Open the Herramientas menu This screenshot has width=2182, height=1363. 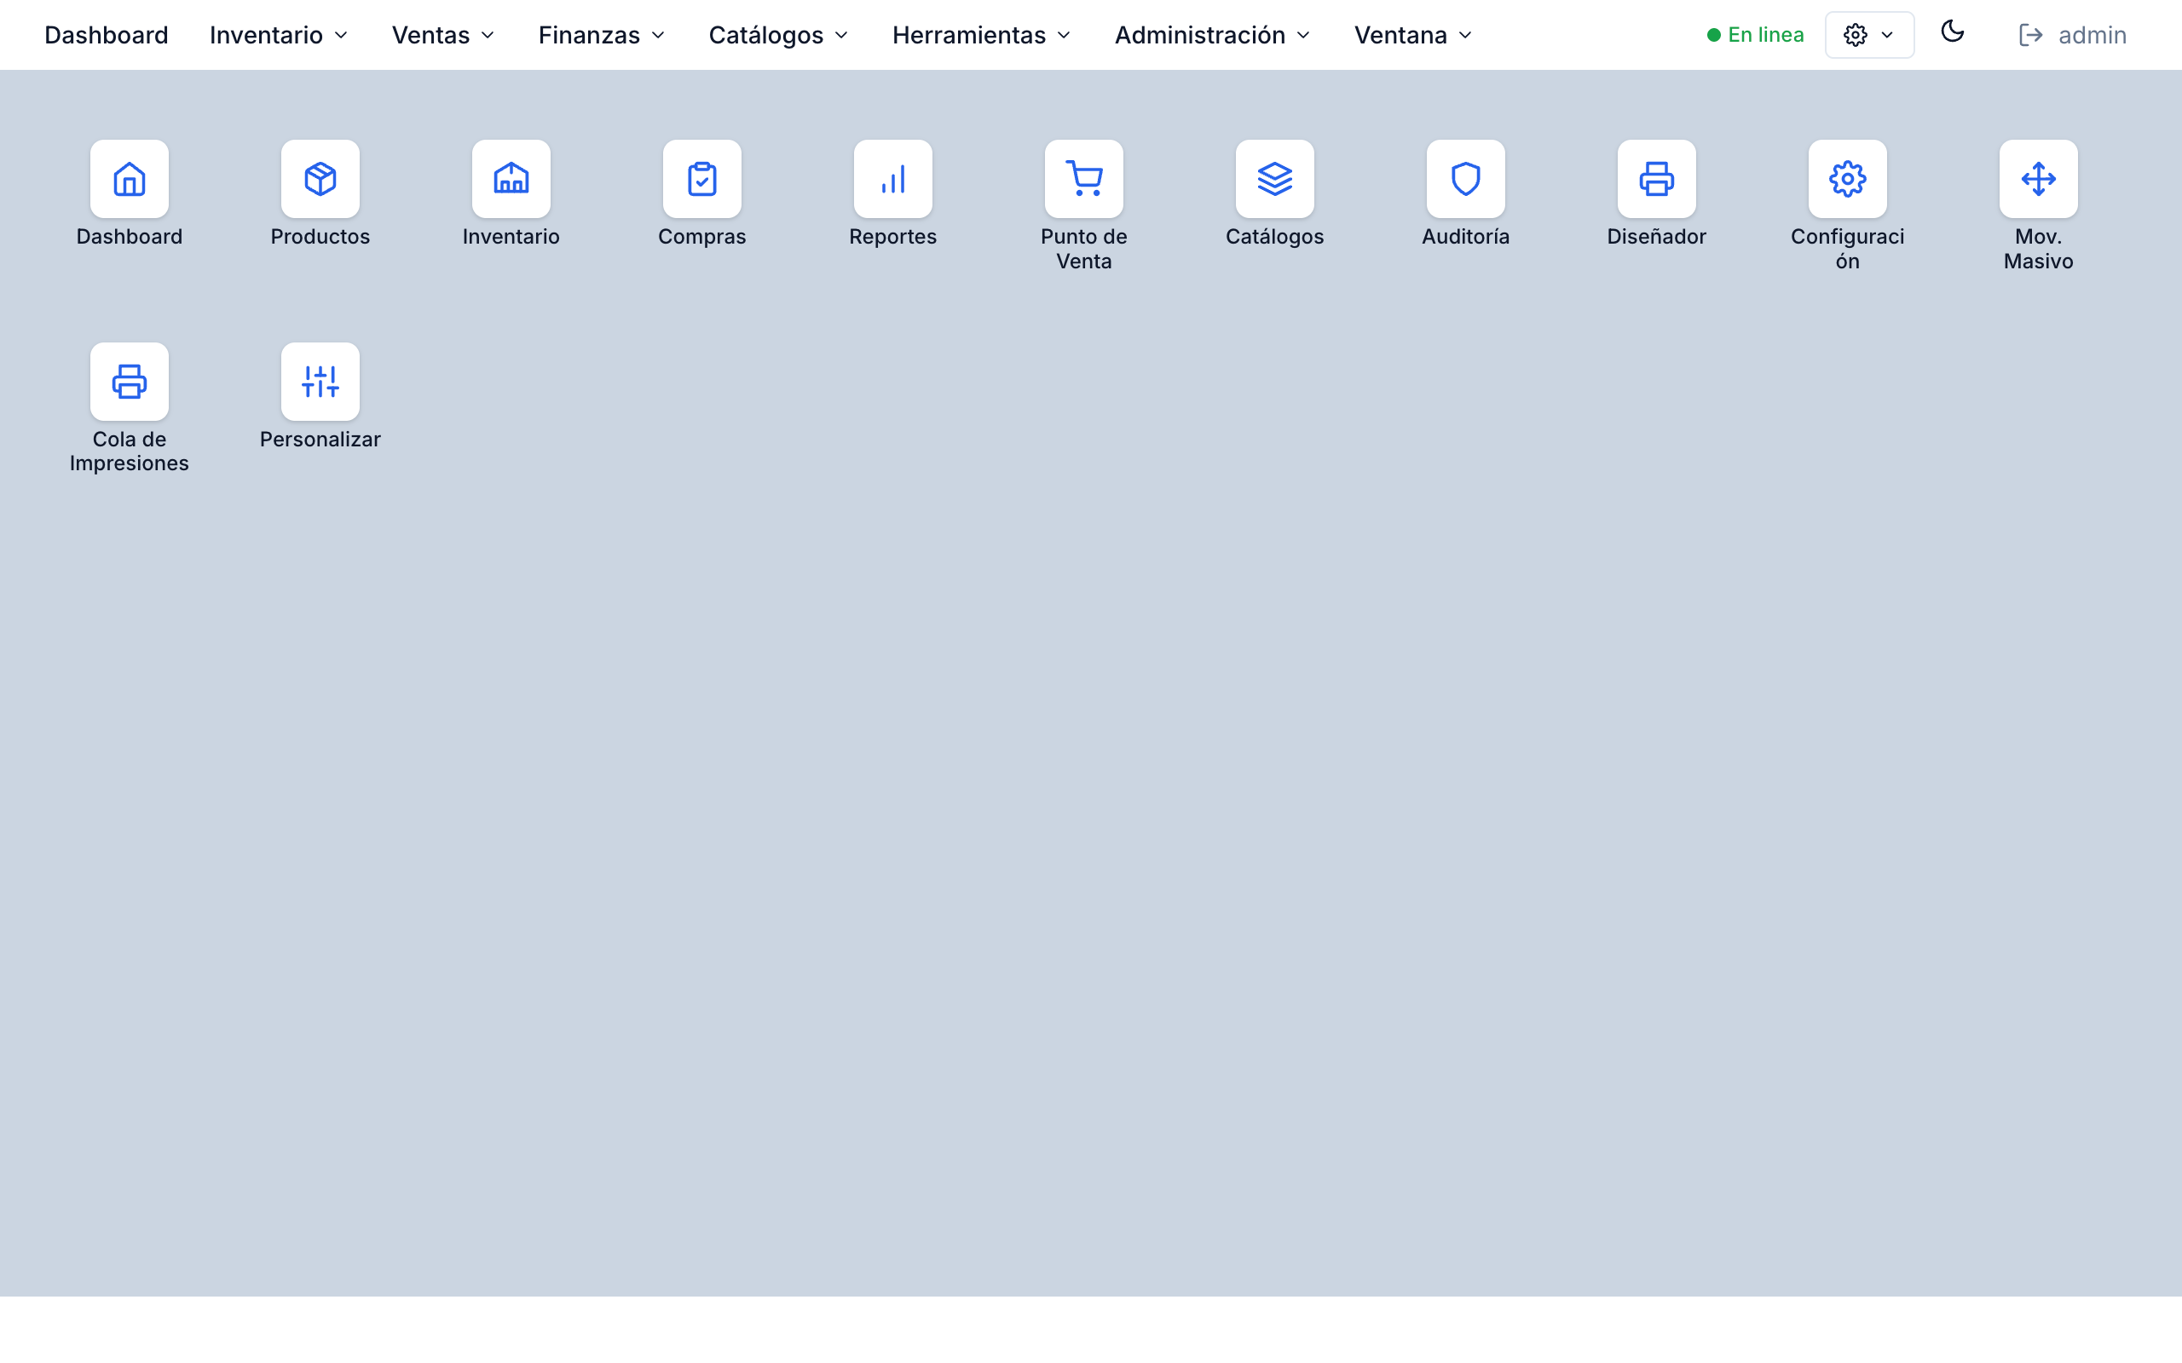coord(980,34)
